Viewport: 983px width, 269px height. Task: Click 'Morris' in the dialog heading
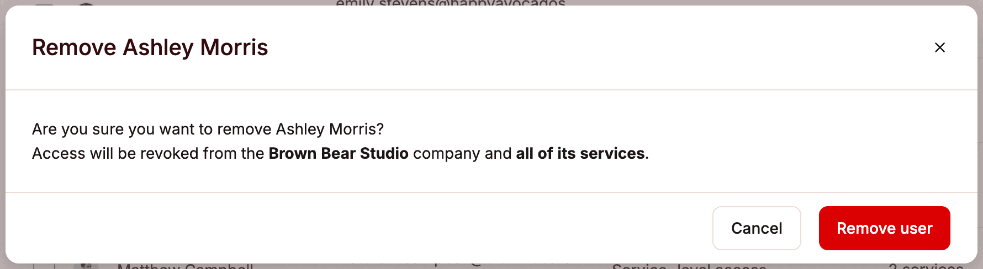[x=234, y=47]
